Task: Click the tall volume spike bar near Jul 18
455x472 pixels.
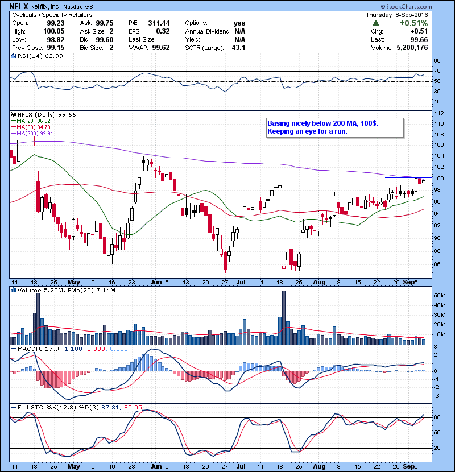Action: tap(284, 317)
